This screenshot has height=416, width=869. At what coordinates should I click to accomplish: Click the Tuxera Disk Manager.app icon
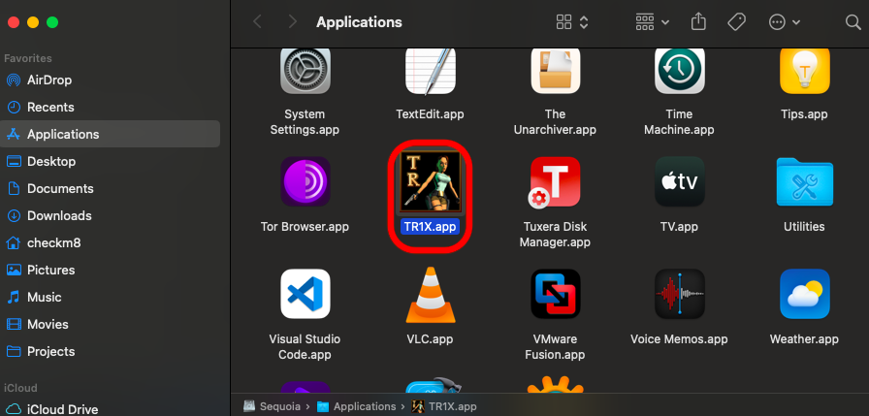pyautogui.click(x=555, y=181)
